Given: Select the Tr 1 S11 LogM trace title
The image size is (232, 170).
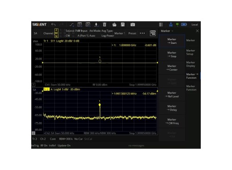Looking at the screenshot, I should point(61,41).
